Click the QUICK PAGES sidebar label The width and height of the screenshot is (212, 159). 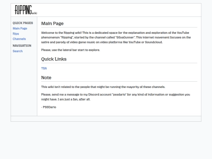pyautogui.click(x=23, y=23)
